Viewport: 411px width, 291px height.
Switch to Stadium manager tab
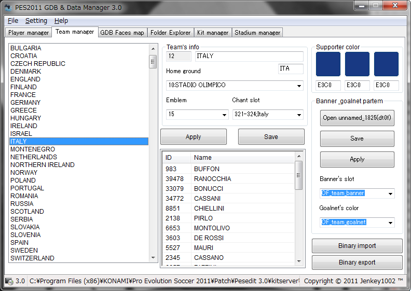[x=257, y=33]
